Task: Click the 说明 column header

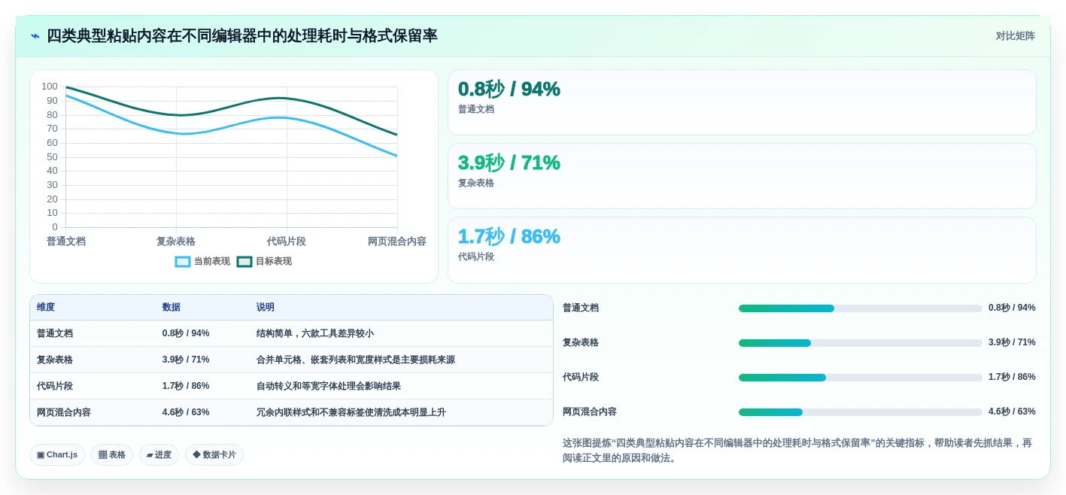Action: [x=266, y=307]
